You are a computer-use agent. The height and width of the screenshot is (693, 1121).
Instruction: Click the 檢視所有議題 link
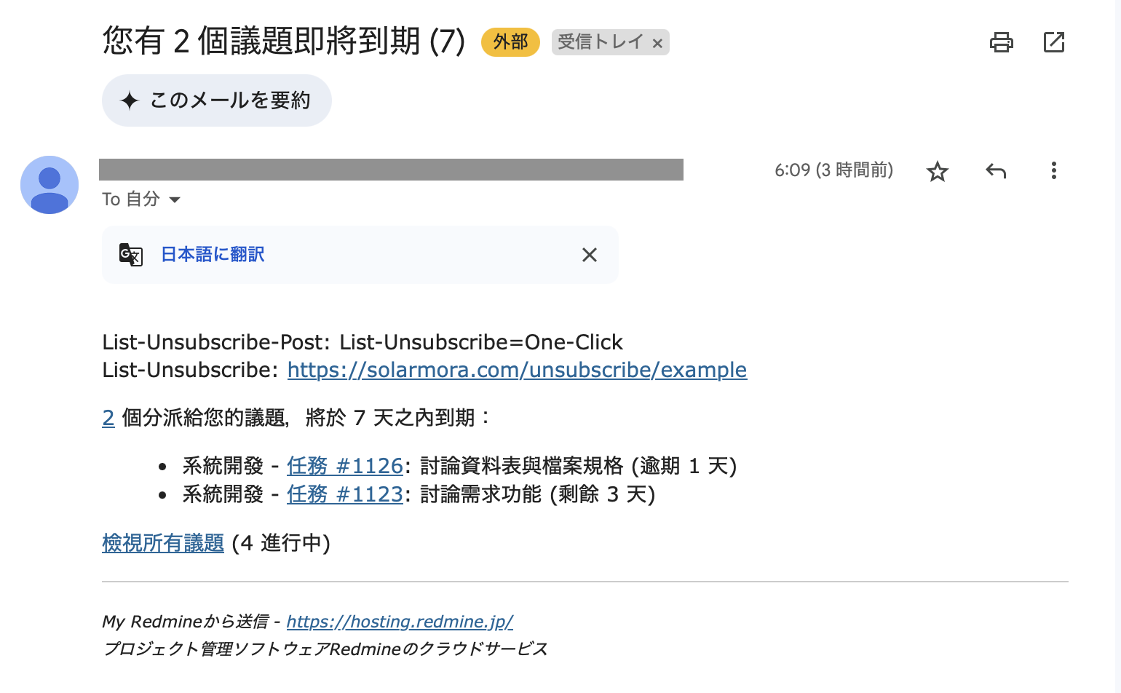(x=163, y=543)
